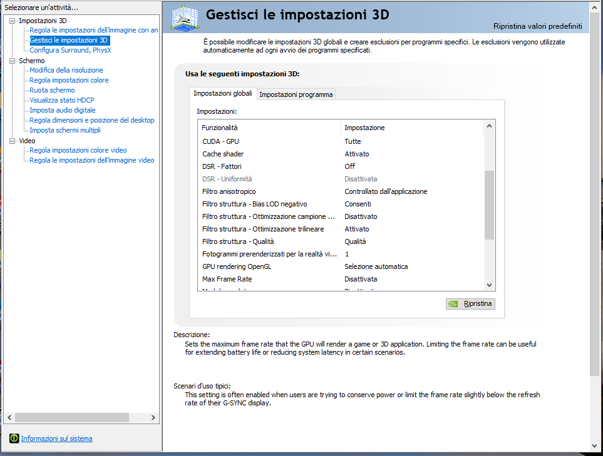Select the Impostazioni globali tab
The width and height of the screenshot is (603, 456).
click(x=223, y=93)
